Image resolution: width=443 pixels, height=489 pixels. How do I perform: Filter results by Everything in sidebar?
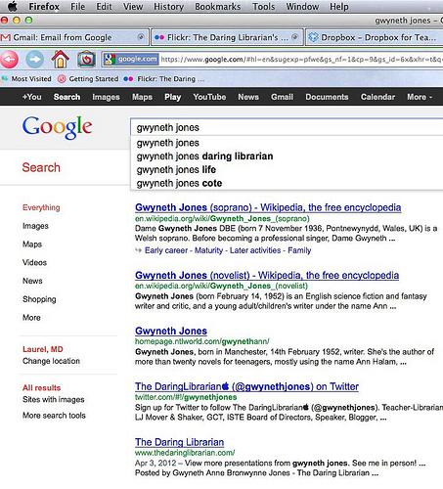[41, 207]
